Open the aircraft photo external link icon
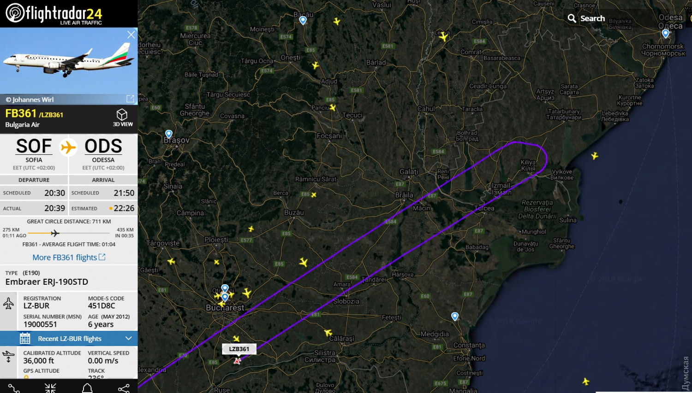 [130, 99]
